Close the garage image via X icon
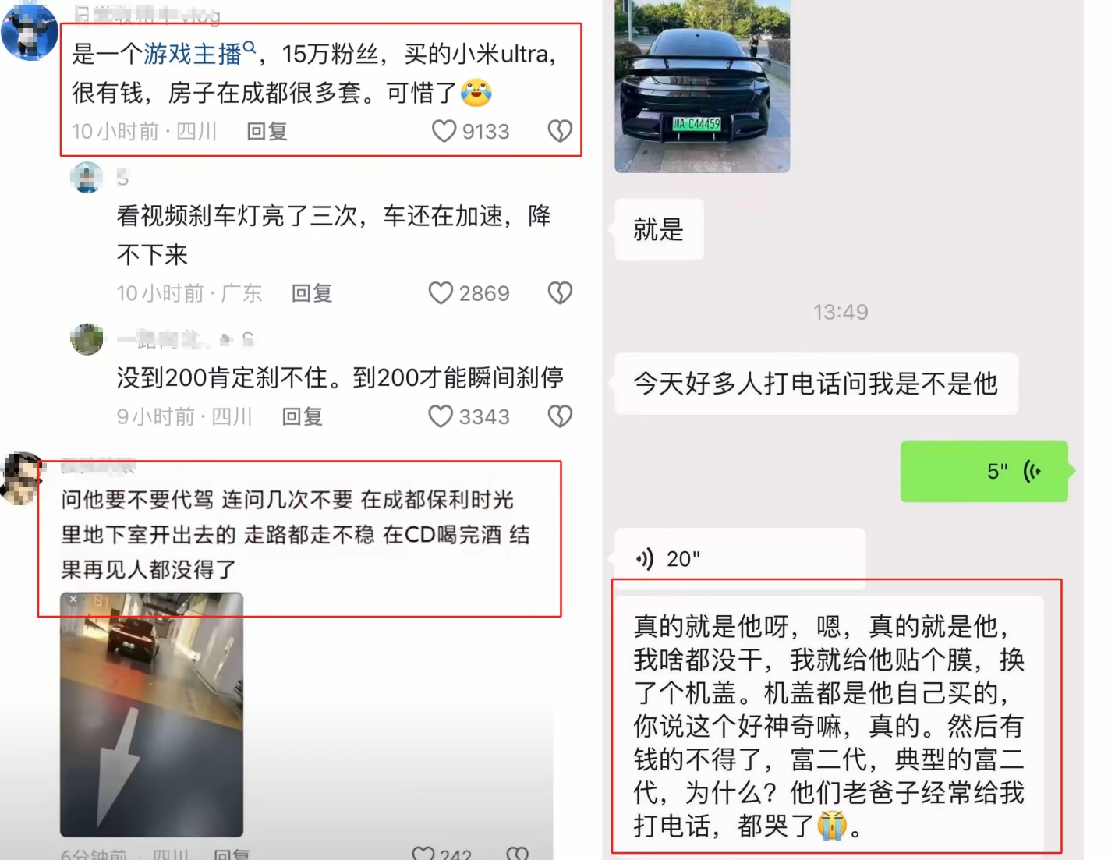The height and width of the screenshot is (860, 1115). [x=73, y=599]
